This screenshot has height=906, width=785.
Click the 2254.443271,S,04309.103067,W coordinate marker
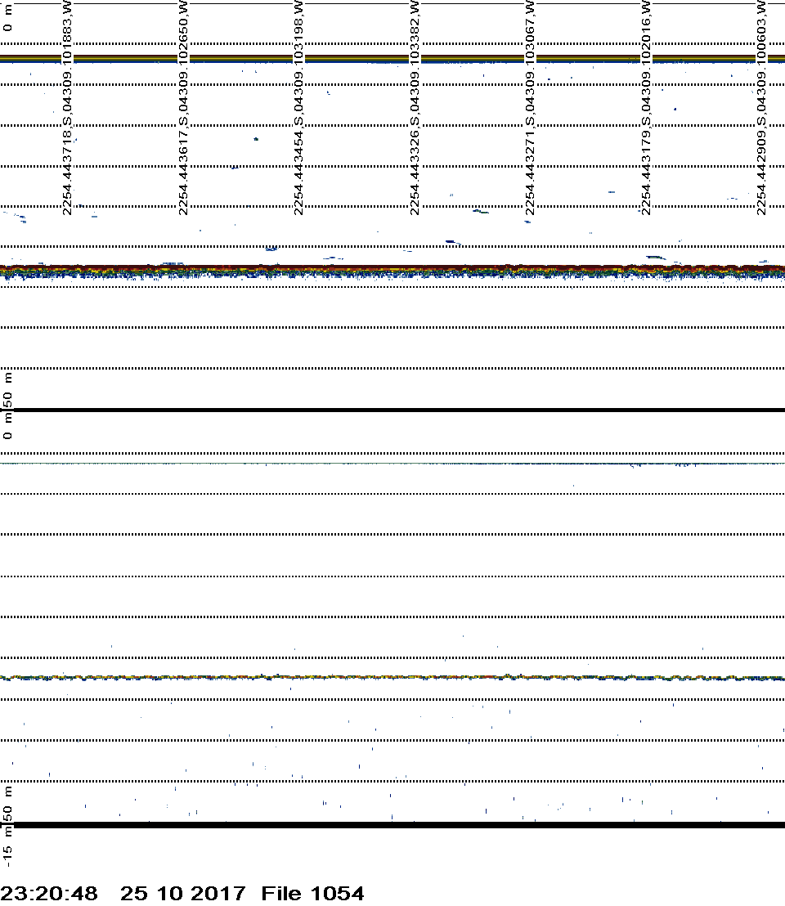coord(531,108)
